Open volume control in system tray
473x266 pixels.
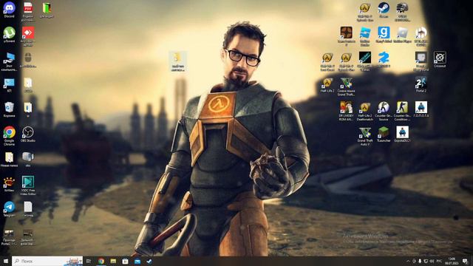(432, 261)
